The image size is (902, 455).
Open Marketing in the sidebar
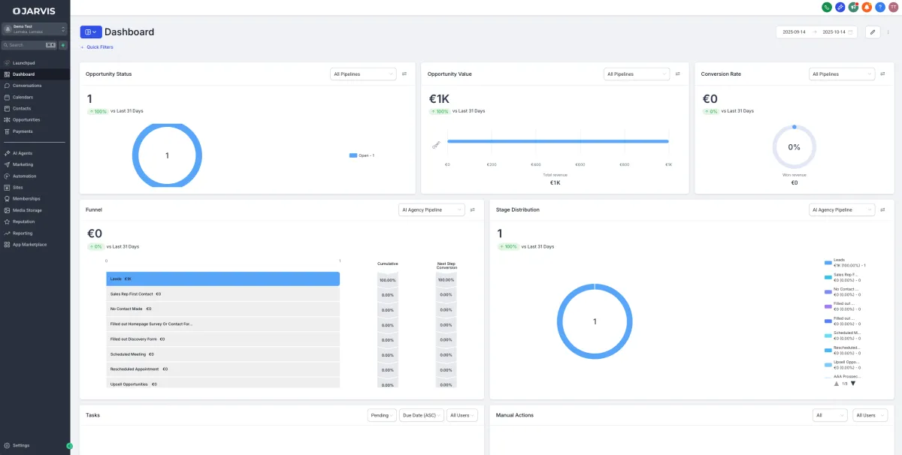pos(35,164)
